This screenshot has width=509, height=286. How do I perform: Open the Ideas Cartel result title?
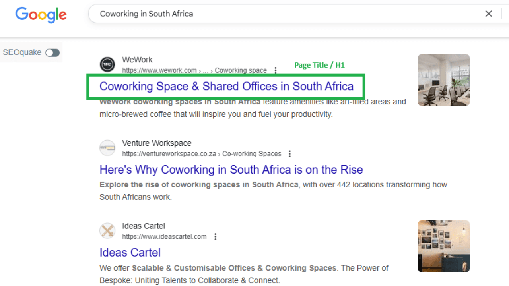coord(130,253)
